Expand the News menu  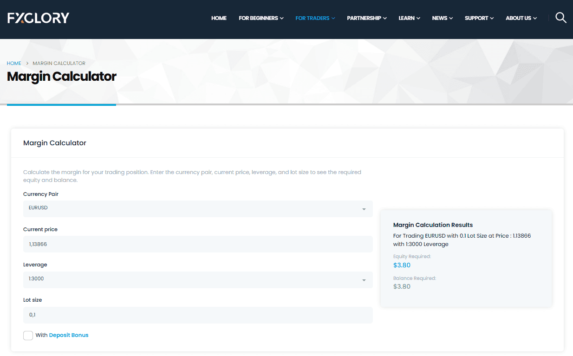coord(443,18)
